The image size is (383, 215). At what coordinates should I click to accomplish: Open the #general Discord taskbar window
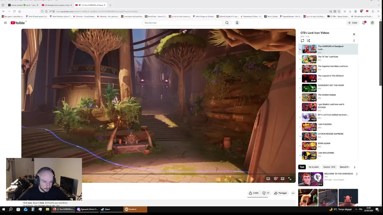click(87, 209)
